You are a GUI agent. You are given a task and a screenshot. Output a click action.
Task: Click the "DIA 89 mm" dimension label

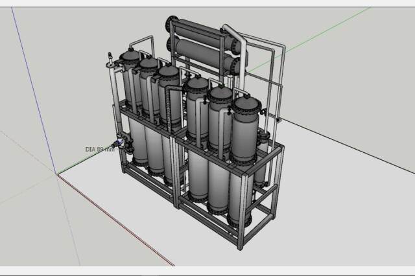(99, 149)
